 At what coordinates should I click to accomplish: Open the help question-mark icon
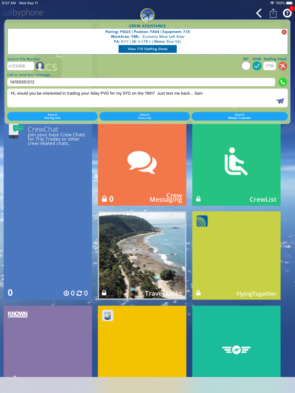pyautogui.click(x=287, y=13)
